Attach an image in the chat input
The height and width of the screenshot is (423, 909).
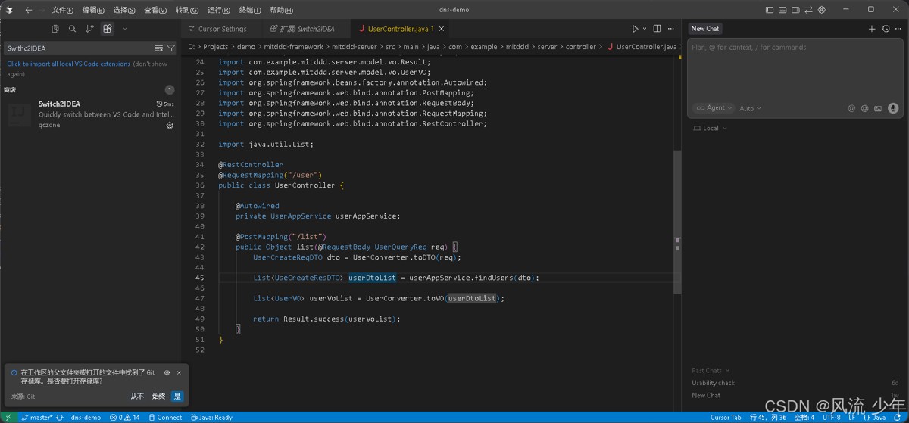878,108
